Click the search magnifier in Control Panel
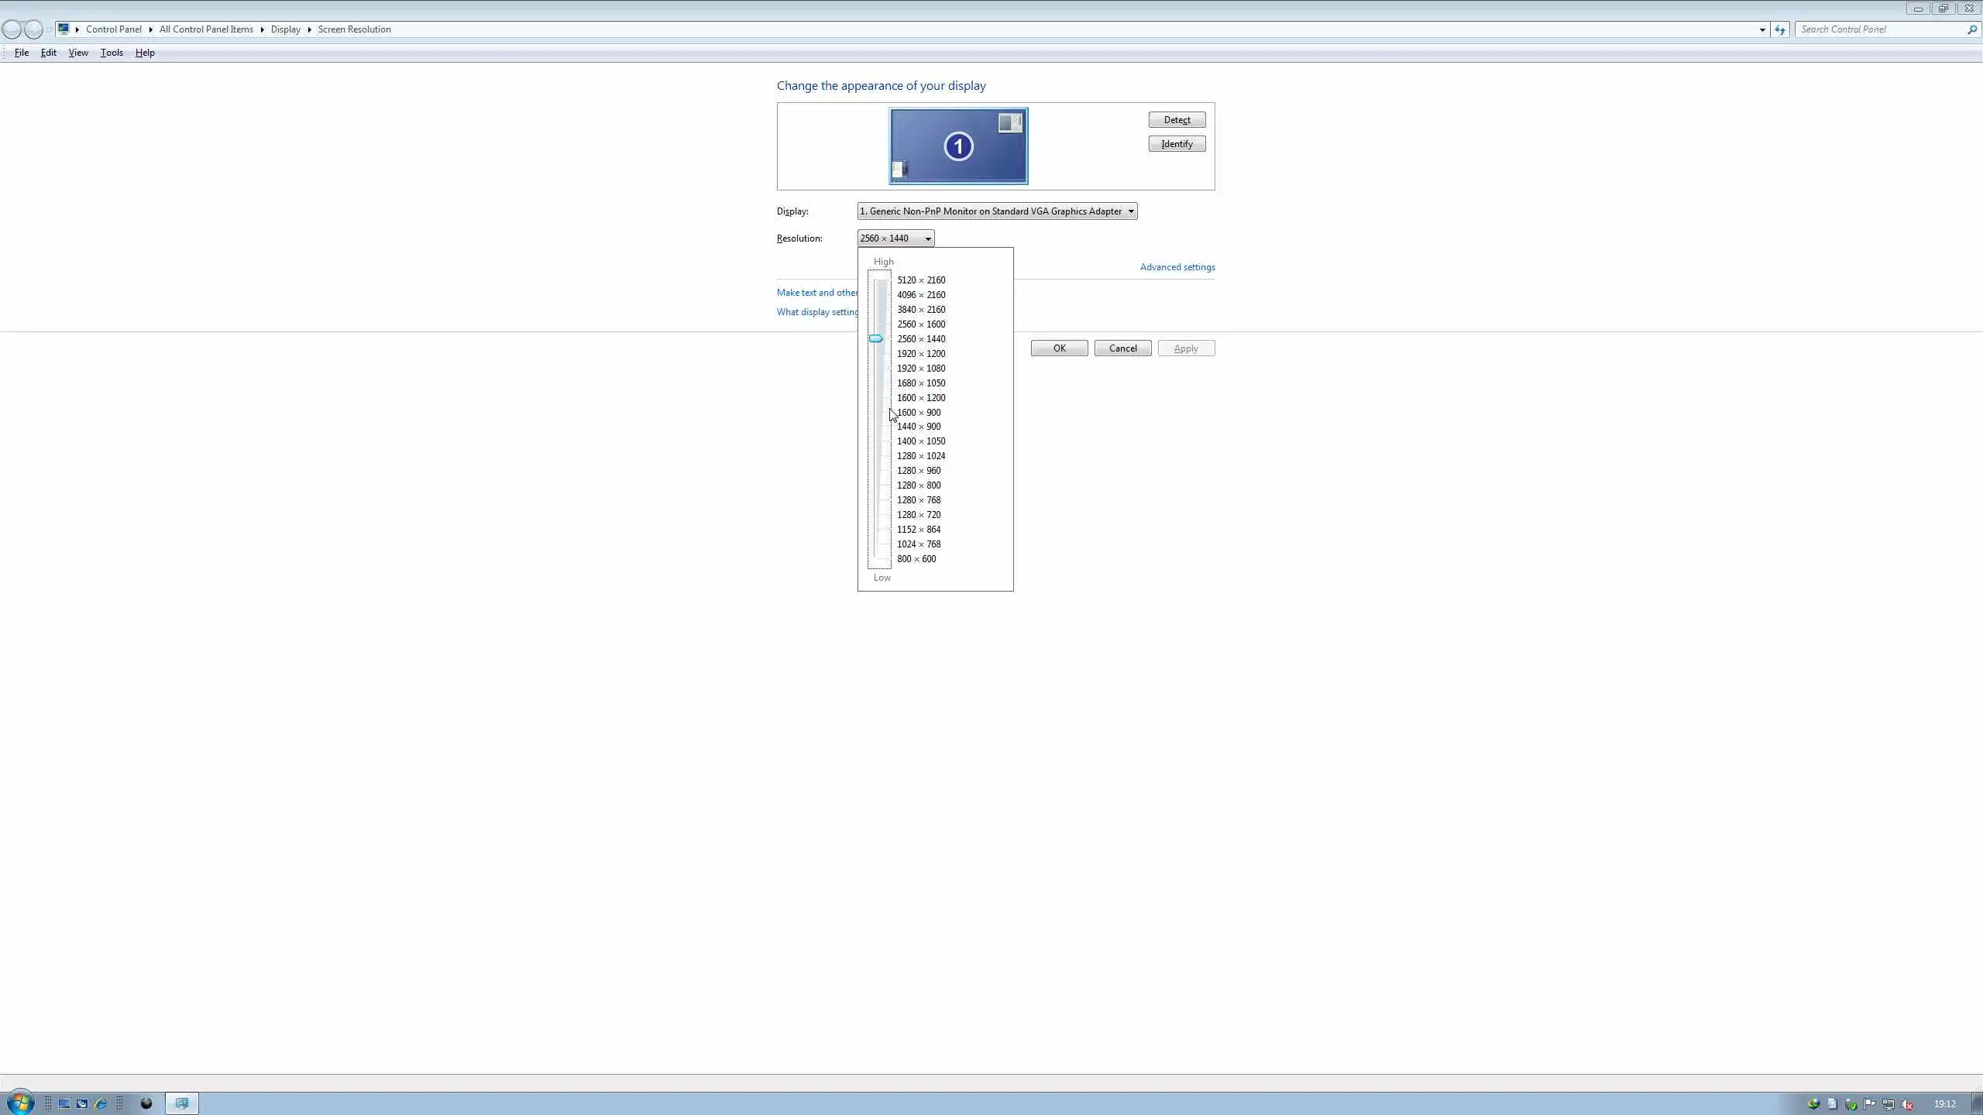This screenshot has height=1115, width=1983. 1972,29
